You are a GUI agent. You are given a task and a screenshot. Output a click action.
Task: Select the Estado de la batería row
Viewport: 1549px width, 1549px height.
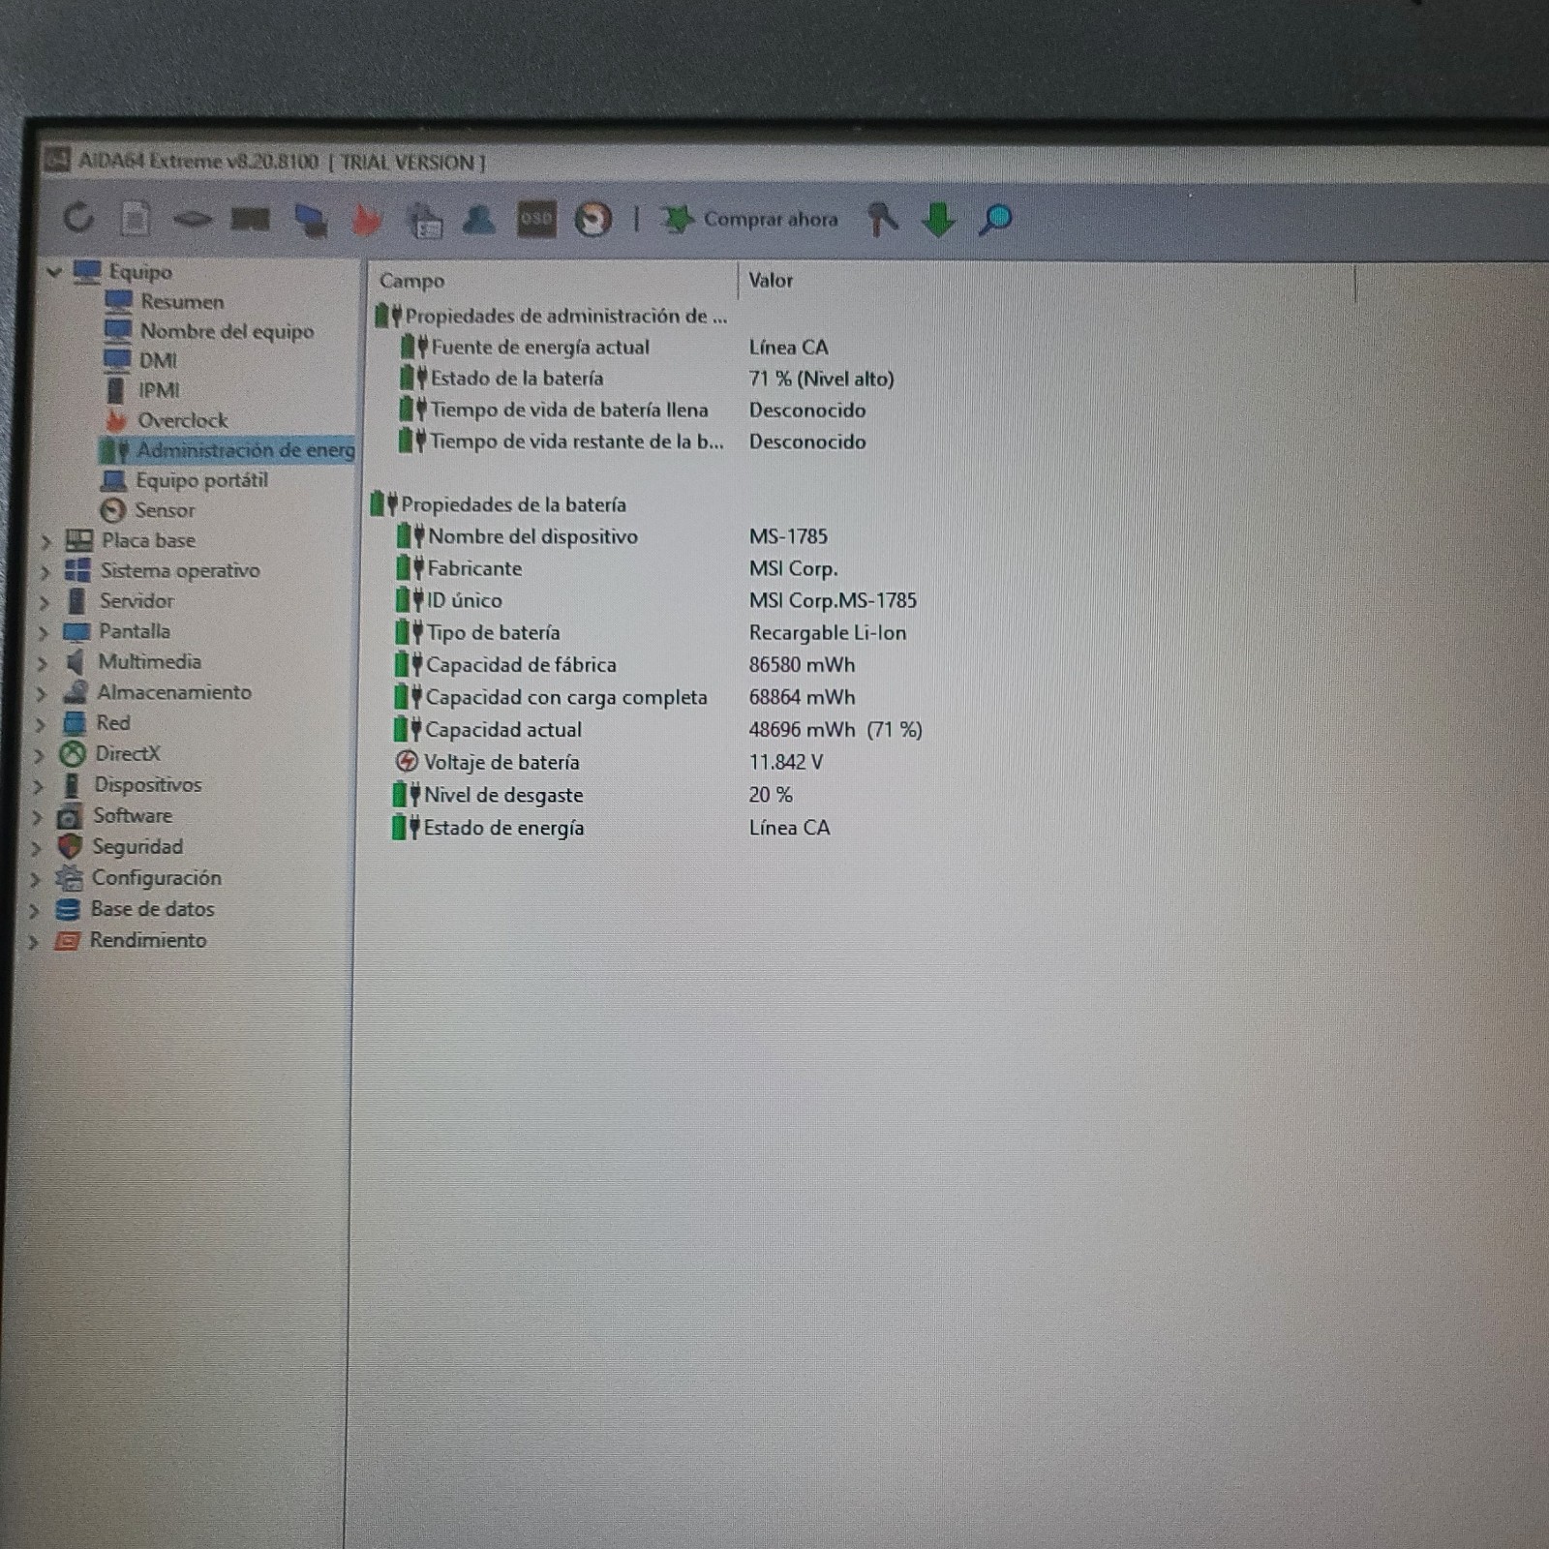coord(647,379)
